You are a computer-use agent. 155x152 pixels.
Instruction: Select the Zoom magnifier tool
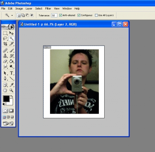click(x=11, y=90)
